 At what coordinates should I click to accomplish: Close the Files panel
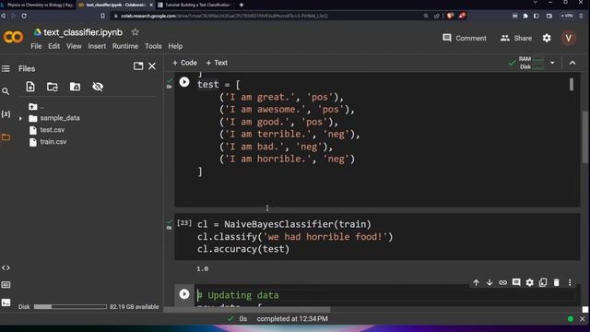[x=152, y=66]
